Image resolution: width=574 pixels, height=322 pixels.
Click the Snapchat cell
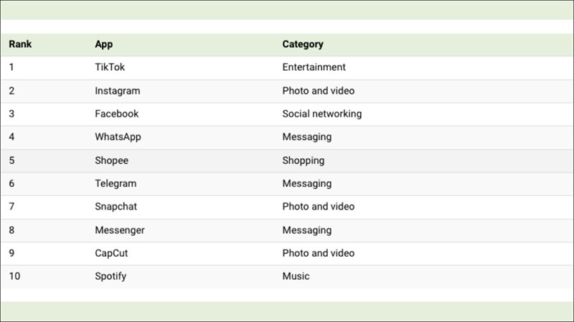pos(116,207)
